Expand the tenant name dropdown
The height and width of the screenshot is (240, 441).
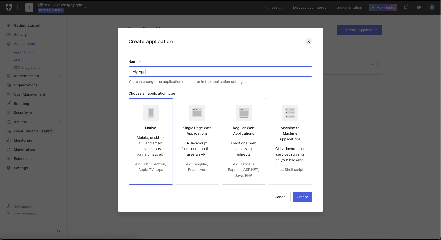pyautogui.click(x=86, y=7)
